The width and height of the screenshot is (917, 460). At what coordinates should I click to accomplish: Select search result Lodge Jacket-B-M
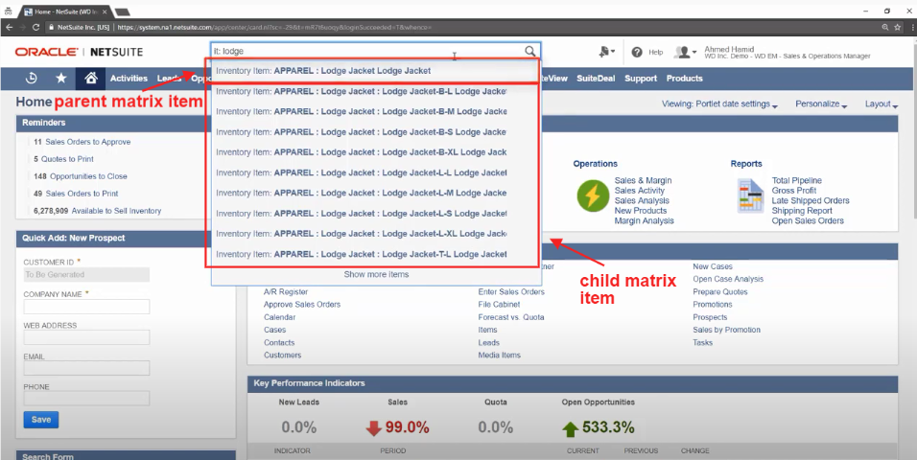[374, 111]
